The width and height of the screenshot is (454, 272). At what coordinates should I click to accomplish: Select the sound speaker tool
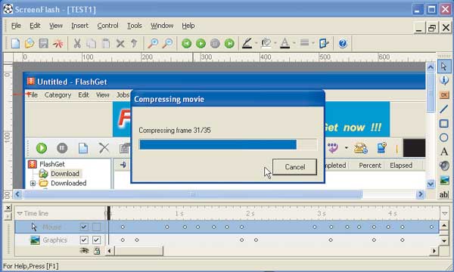pyautogui.click(x=444, y=165)
